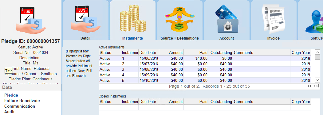
Task: Click the Status: Active text in sidebar
Action: [31, 47]
